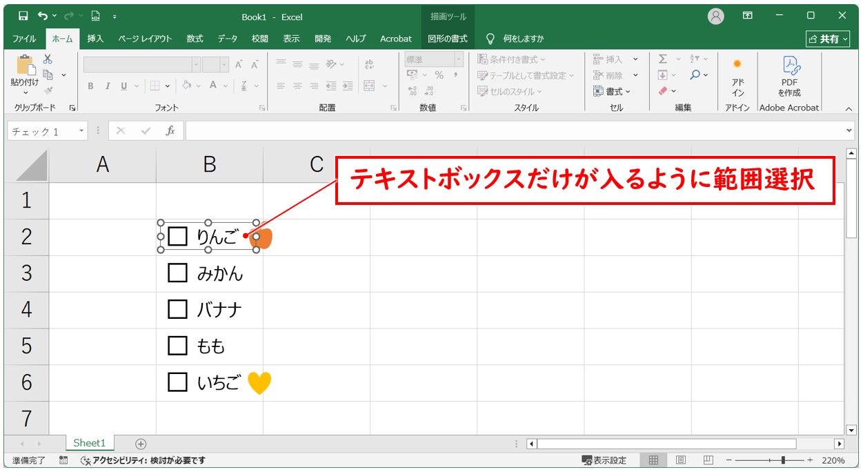Click the Clear eraser icon

tap(663, 90)
